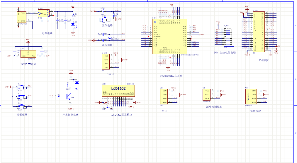Select the flyback diode beside the buzzer
297x163 pixels.
[x=77, y=83]
